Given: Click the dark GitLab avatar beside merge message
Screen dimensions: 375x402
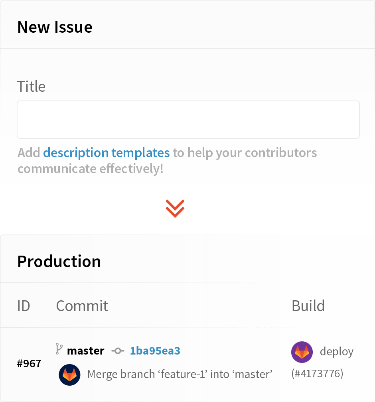Looking at the screenshot, I should pos(69,374).
